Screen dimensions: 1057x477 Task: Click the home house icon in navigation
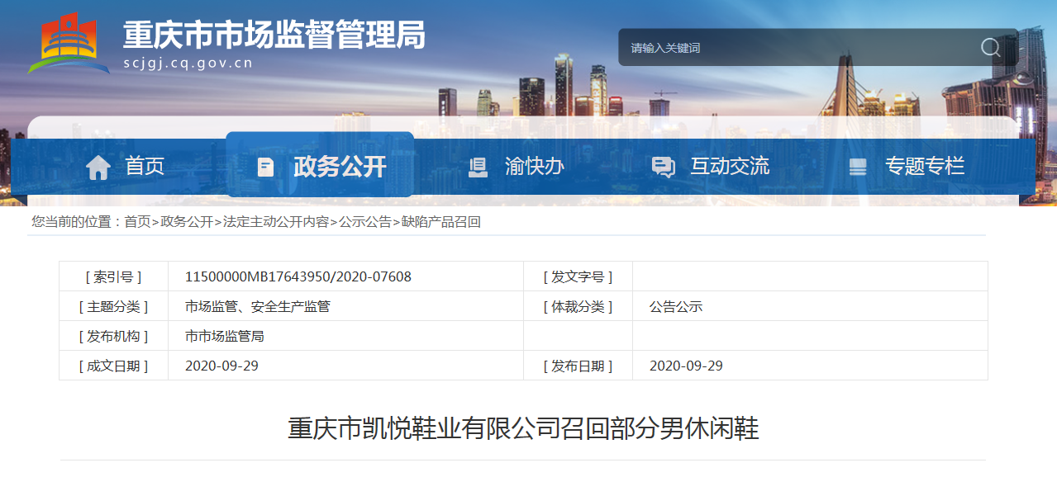[x=98, y=167]
